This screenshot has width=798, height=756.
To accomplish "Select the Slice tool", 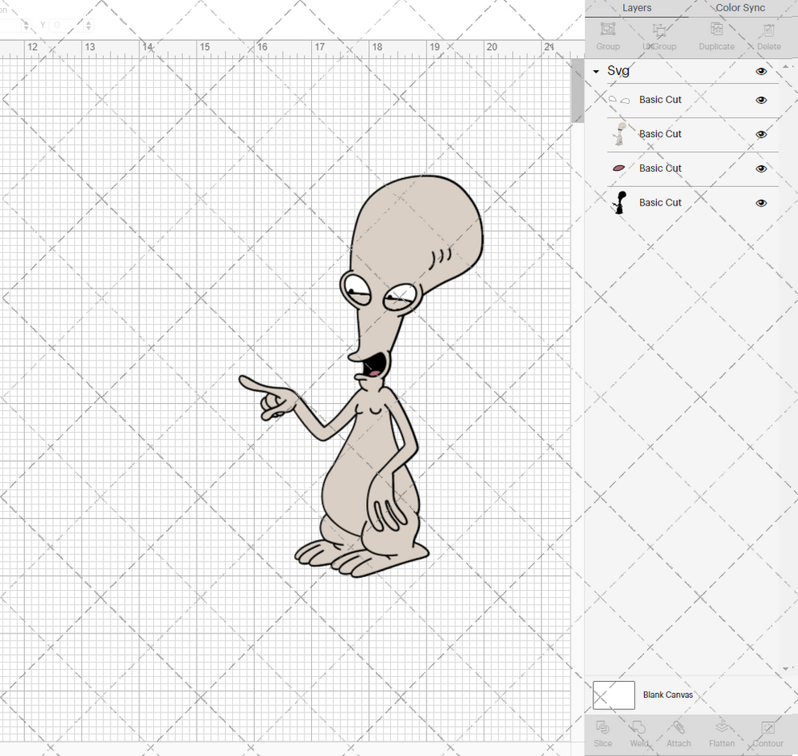I will (603, 733).
